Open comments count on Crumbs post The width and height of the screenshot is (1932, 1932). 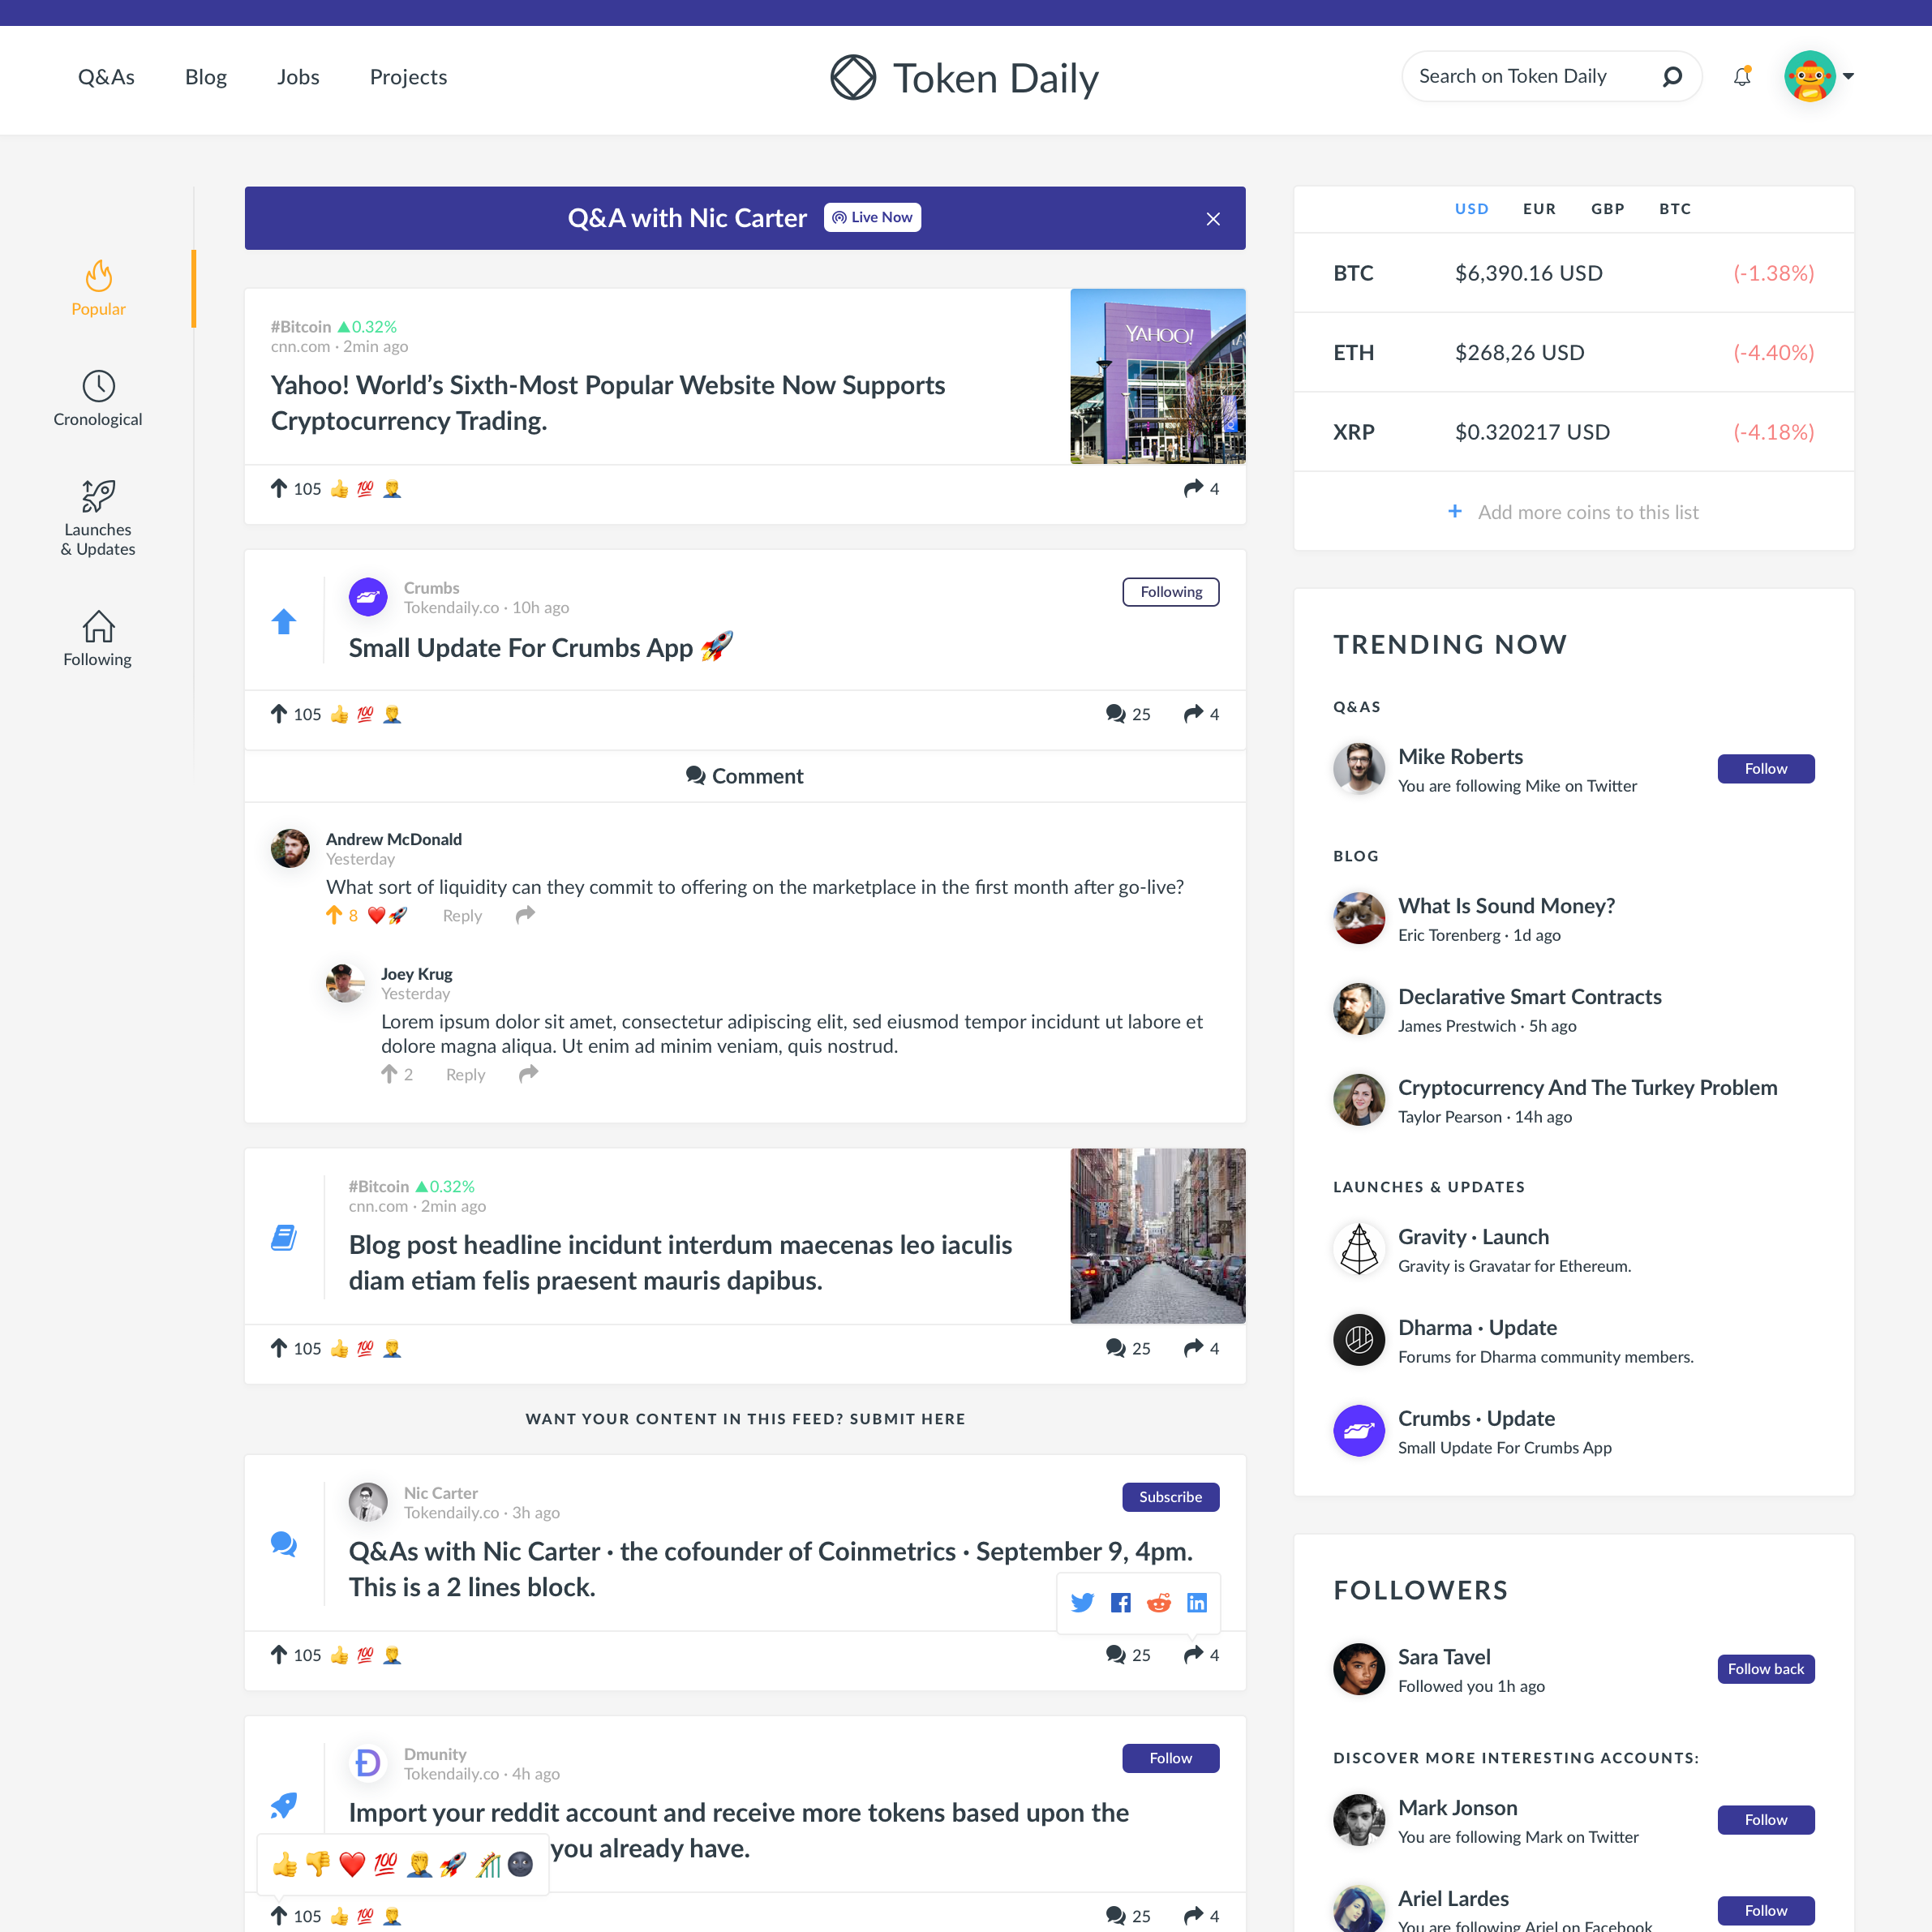click(x=1128, y=714)
